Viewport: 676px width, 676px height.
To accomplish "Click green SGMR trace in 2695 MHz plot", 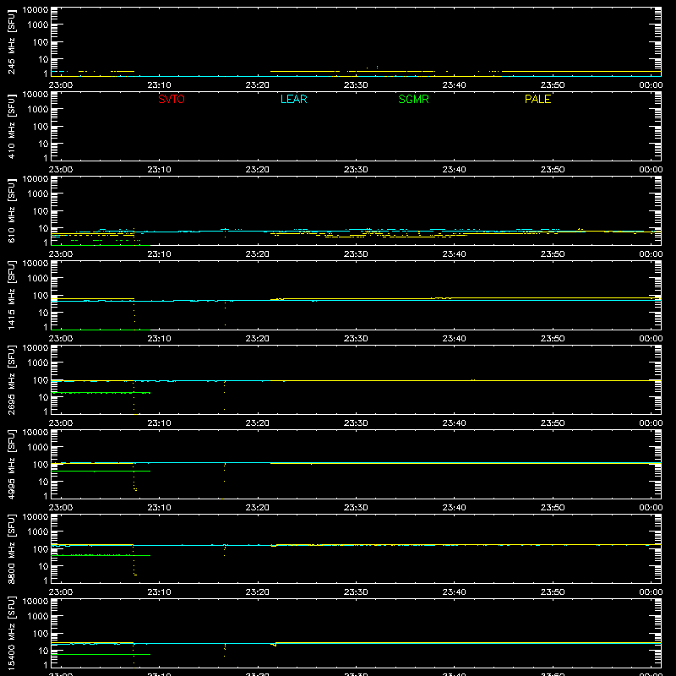I will click(101, 393).
